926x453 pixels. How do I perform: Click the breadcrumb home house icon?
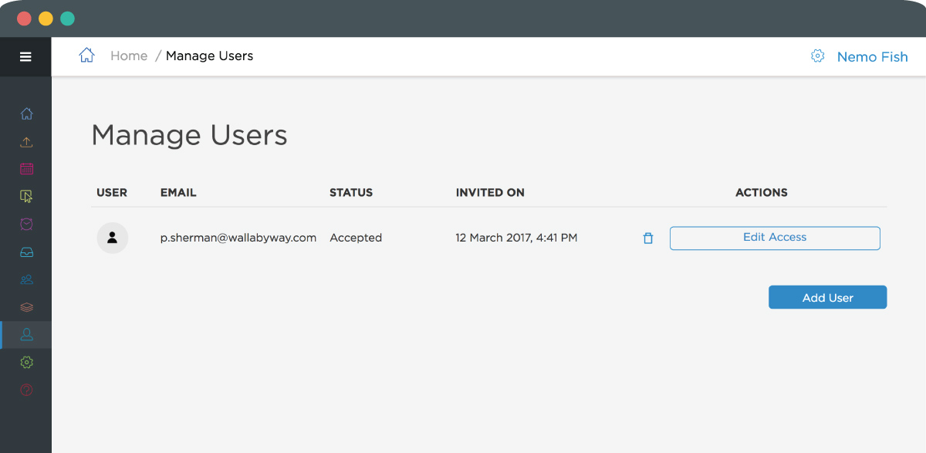coord(86,55)
